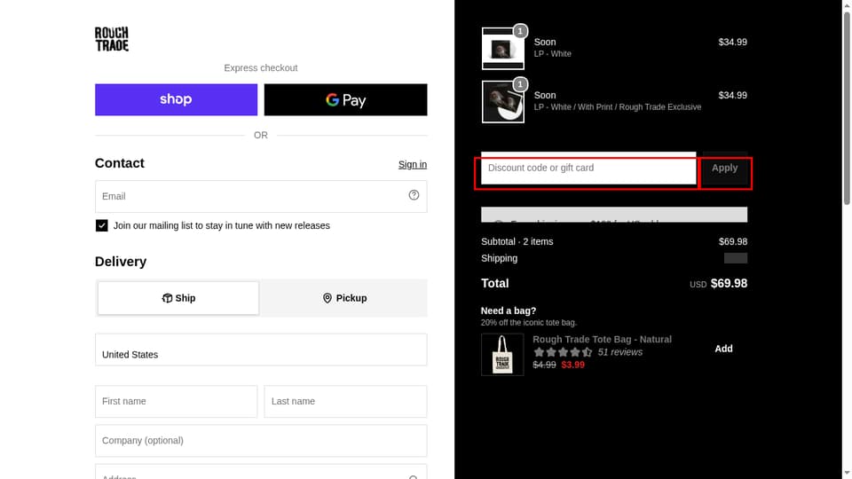
Task: Add the Rough Trade Tote Bag
Action: point(723,349)
